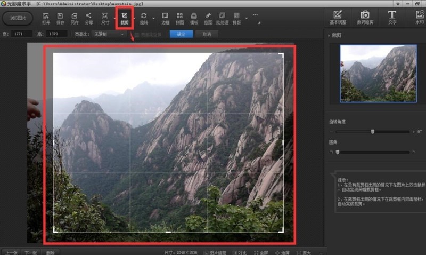The width and height of the screenshot is (426, 255).
Task: Confirm the crop with 确定 button
Action: 181,34
